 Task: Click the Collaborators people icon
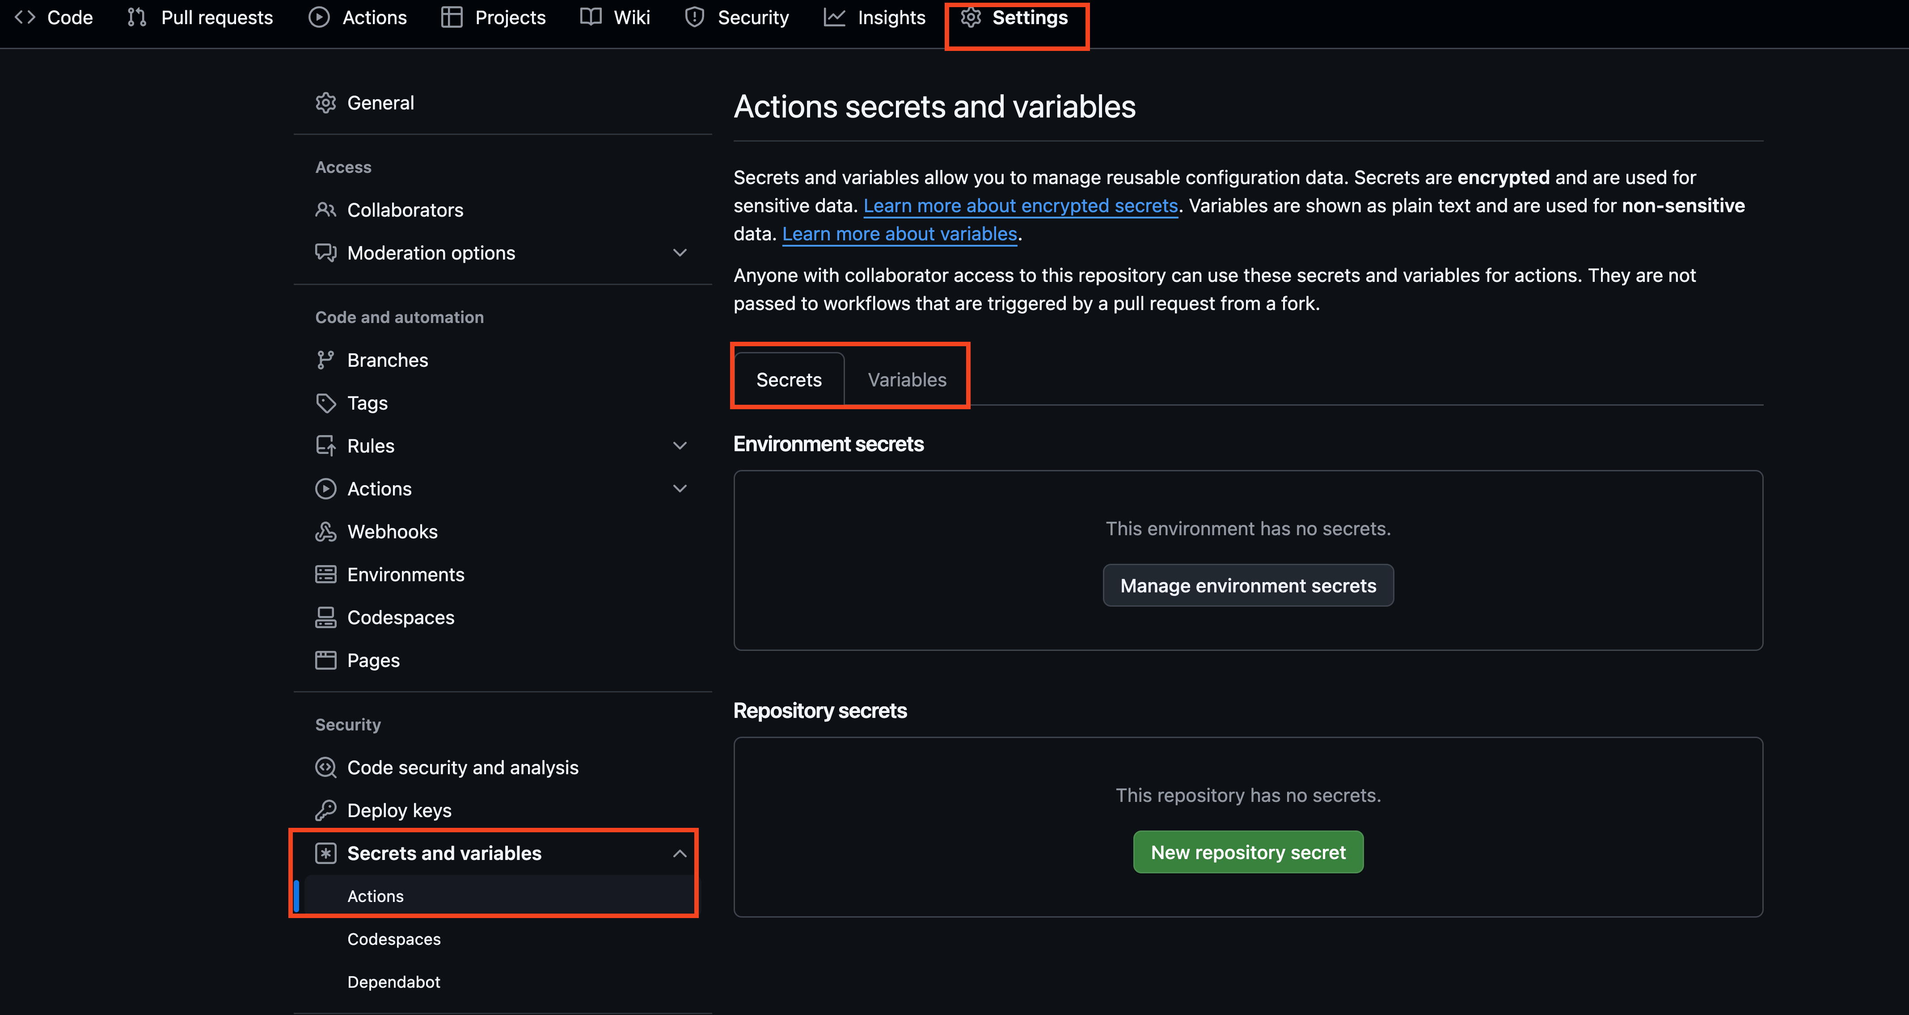(325, 210)
